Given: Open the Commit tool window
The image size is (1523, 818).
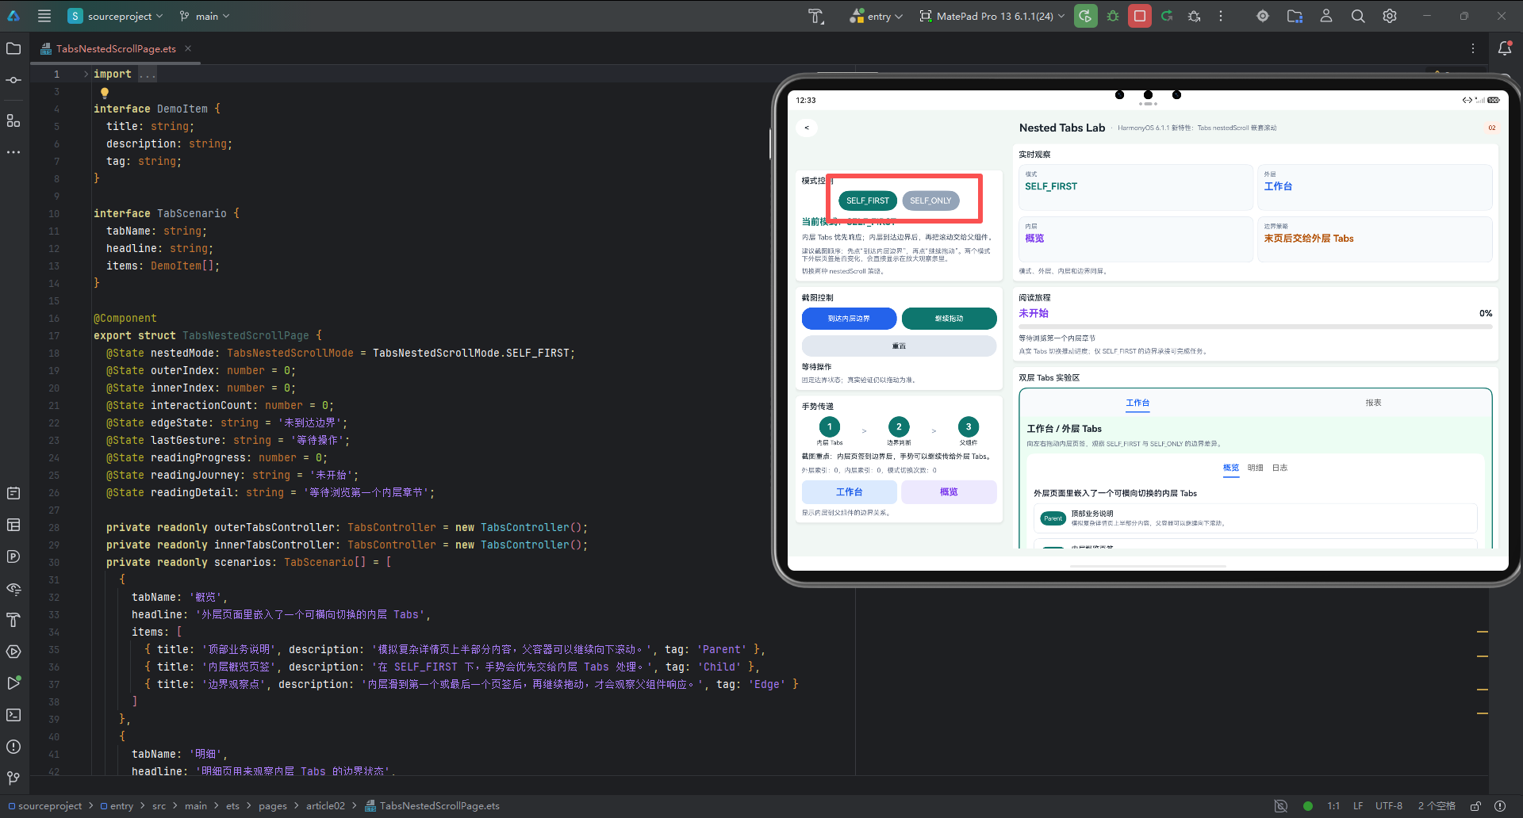Looking at the screenshot, I should 13,80.
